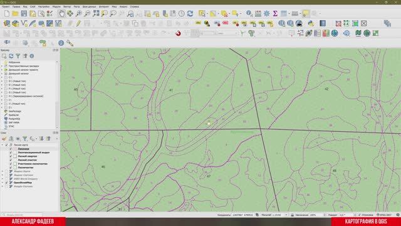Expand the Яндекс Карты layer entry
The width and height of the screenshot is (401, 226).
click(3, 171)
